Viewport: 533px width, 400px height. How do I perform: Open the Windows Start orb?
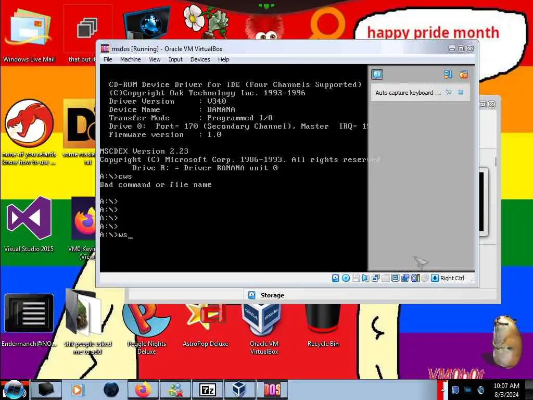[x=14, y=390]
